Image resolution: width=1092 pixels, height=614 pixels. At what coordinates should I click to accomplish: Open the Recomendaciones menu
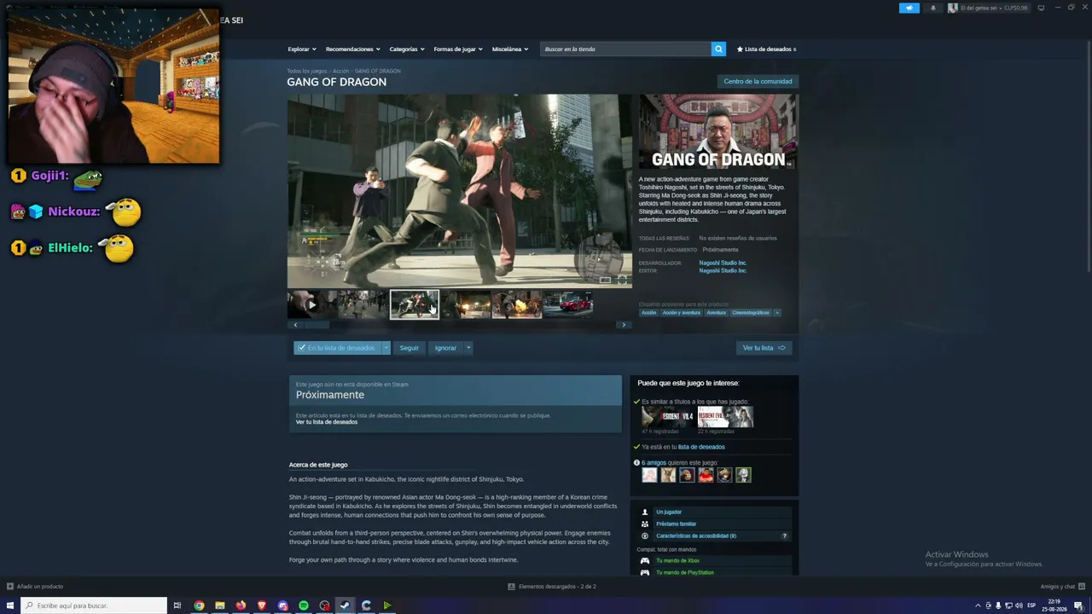pos(353,49)
